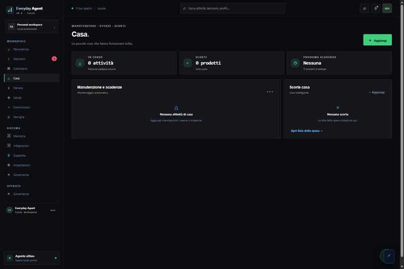Click the Supporto diamond icon
This screenshot has height=269, width=404.
[9, 155]
